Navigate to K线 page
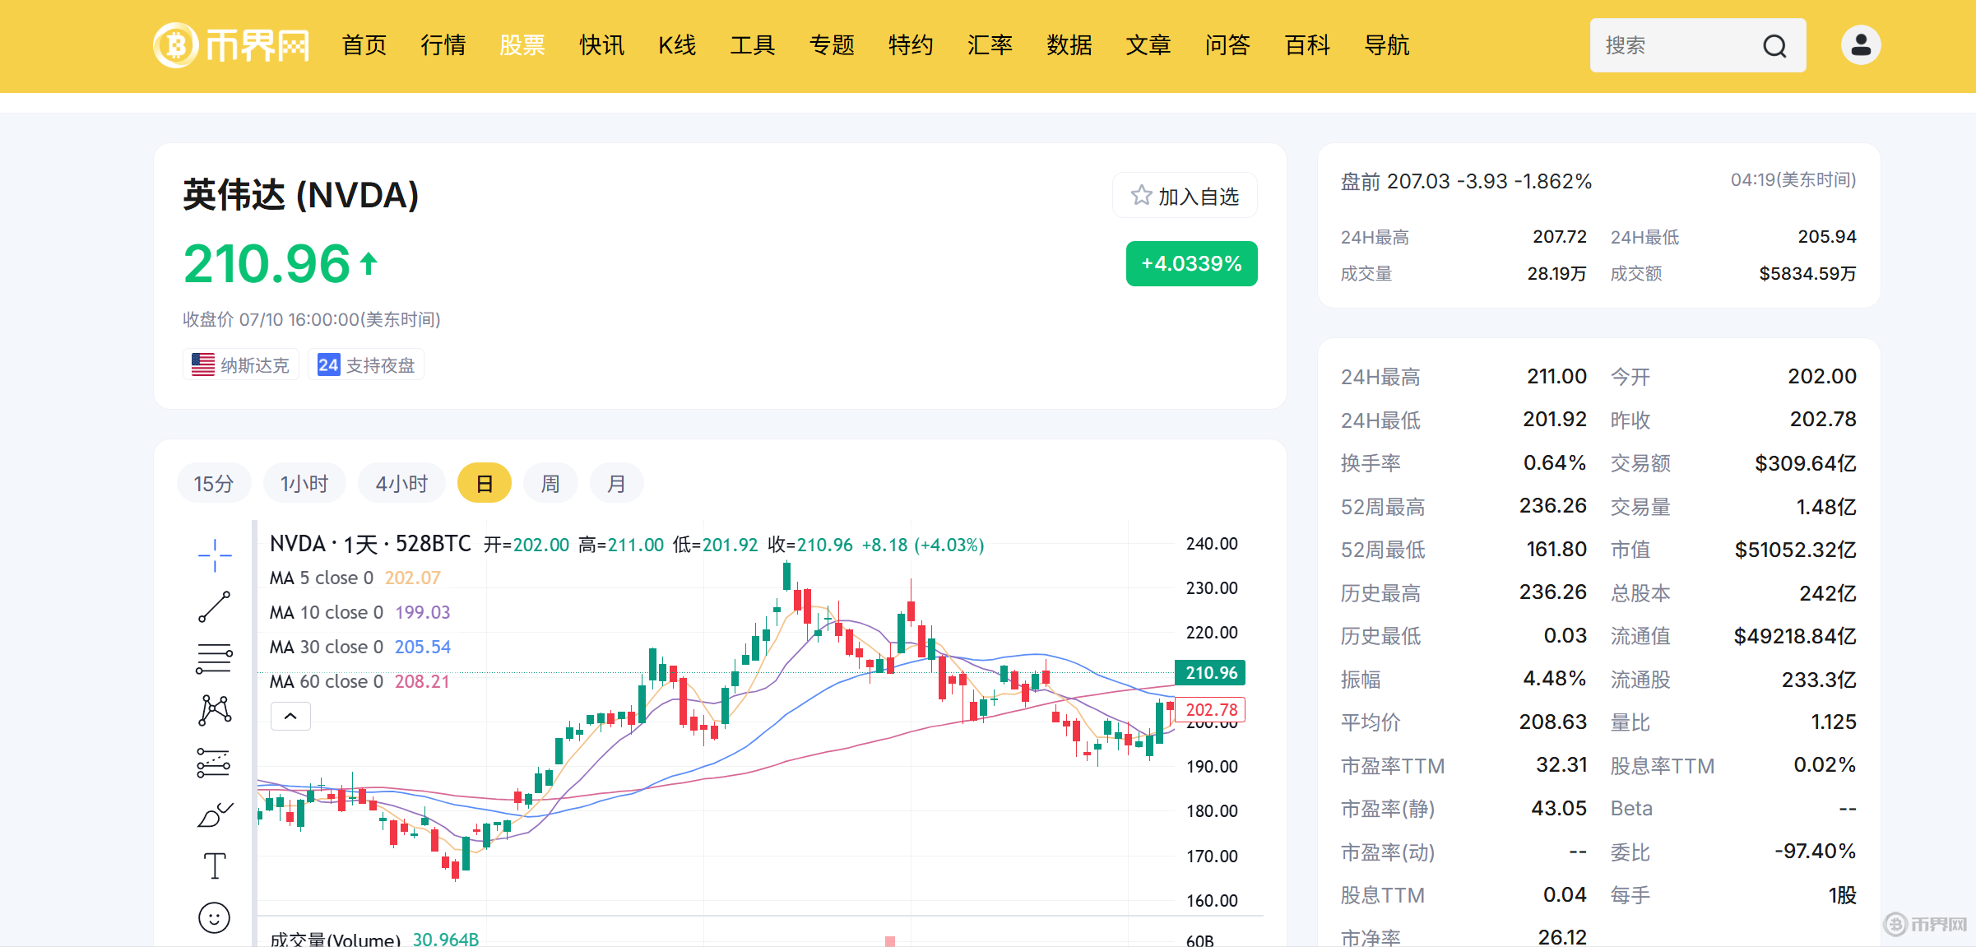Screen dimensions: 1976x947 click(677, 45)
